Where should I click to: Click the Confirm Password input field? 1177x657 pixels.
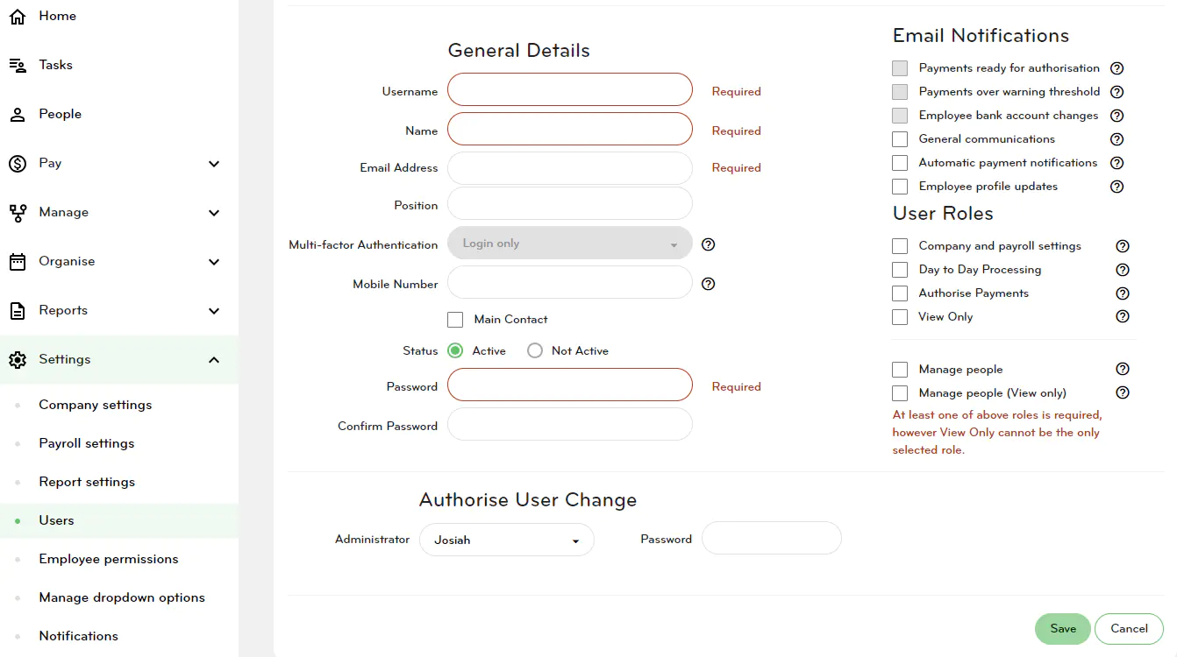pos(570,424)
